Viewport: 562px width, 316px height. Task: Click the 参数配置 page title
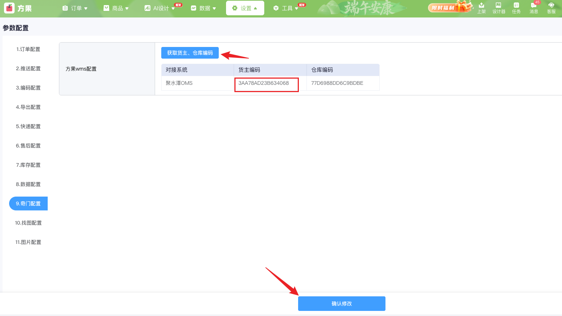(x=16, y=28)
